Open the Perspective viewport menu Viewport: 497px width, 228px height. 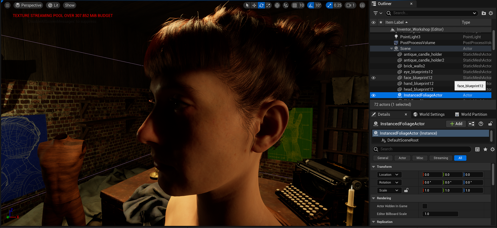pyautogui.click(x=28, y=5)
